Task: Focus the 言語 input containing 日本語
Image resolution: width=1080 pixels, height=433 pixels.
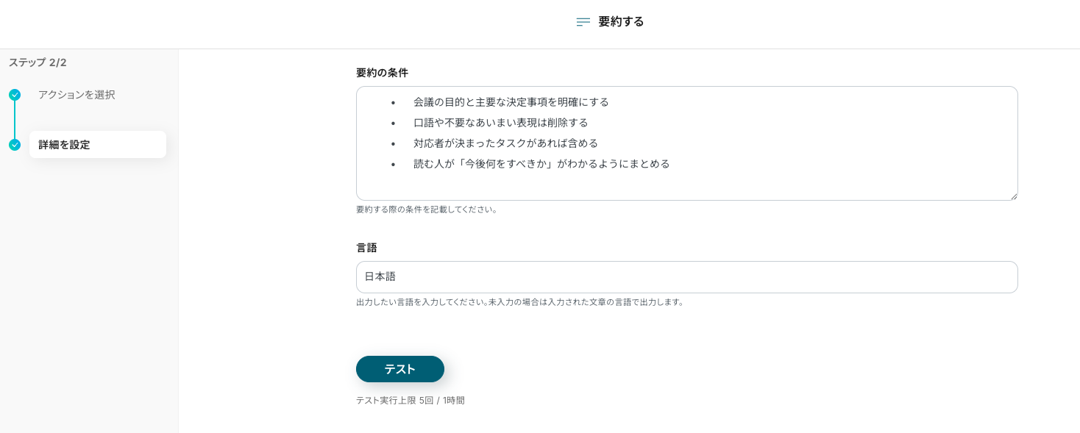Action: click(686, 277)
